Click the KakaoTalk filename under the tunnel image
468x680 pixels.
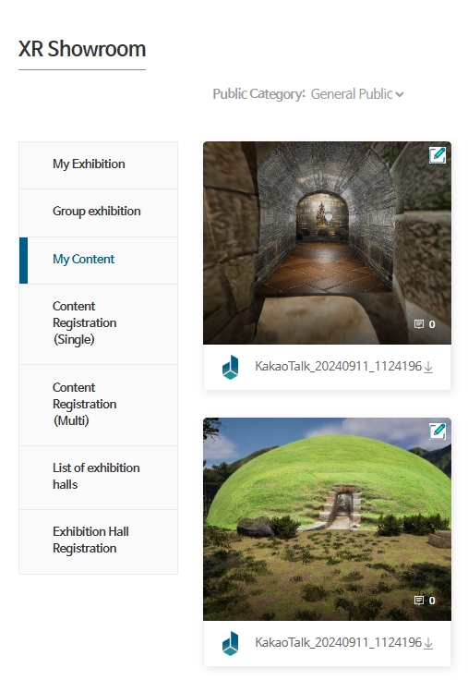click(338, 367)
